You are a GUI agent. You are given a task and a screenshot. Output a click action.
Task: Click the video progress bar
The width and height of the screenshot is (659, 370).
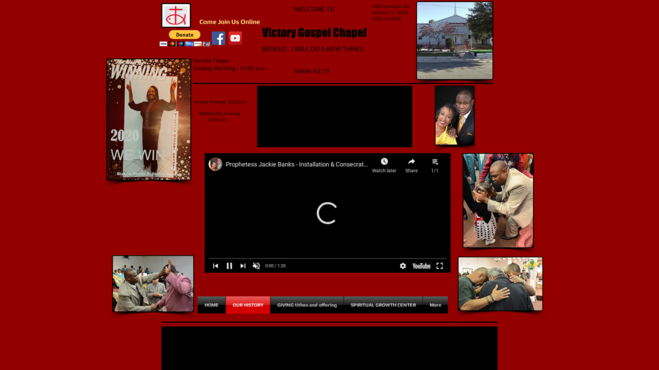click(327, 258)
